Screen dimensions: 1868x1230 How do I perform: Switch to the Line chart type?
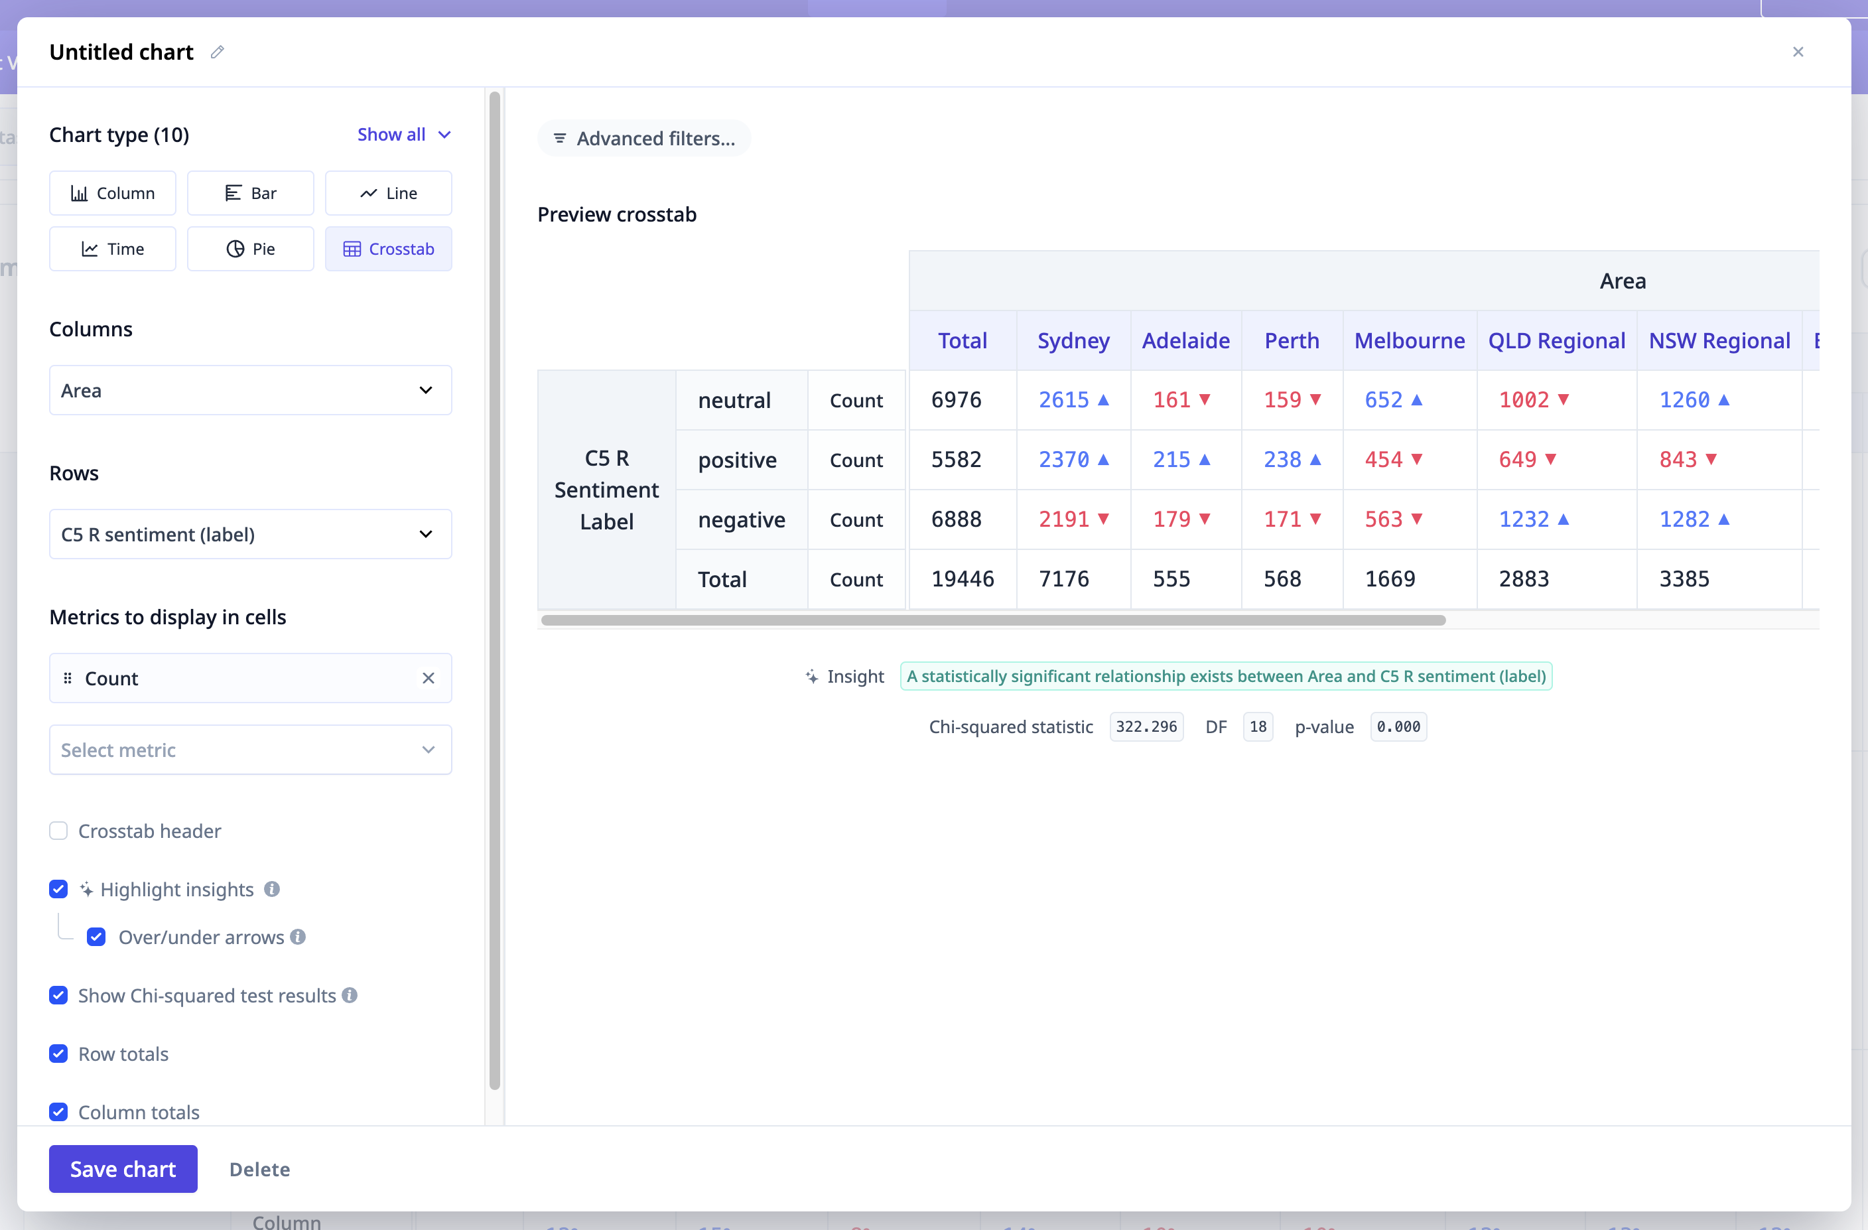pos(389,193)
